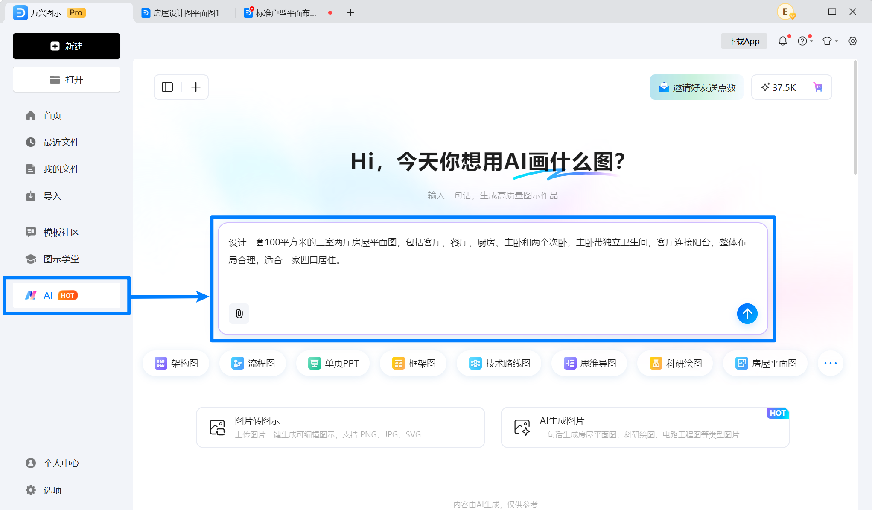Click the user avatar E icon
The image size is (872, 510).
pos(785,12)
